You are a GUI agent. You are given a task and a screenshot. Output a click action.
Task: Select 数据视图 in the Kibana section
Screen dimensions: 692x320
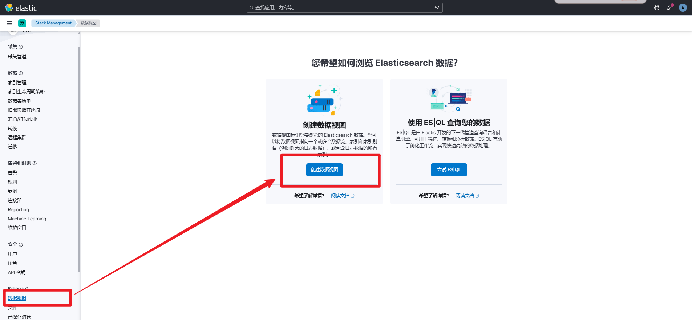pyautogui.click(x=17, y=298)
